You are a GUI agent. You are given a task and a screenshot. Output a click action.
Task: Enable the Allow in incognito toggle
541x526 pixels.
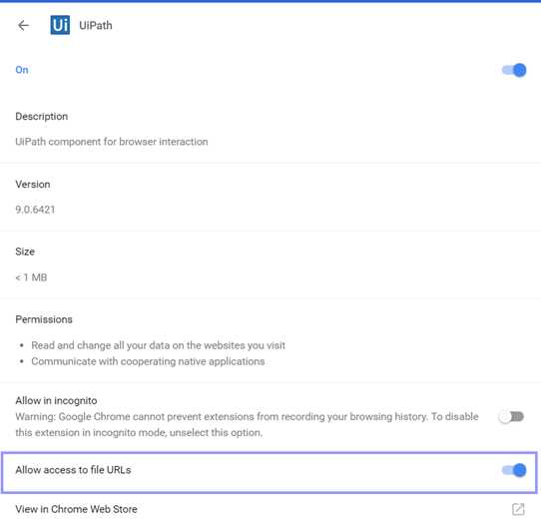(511, 416)
